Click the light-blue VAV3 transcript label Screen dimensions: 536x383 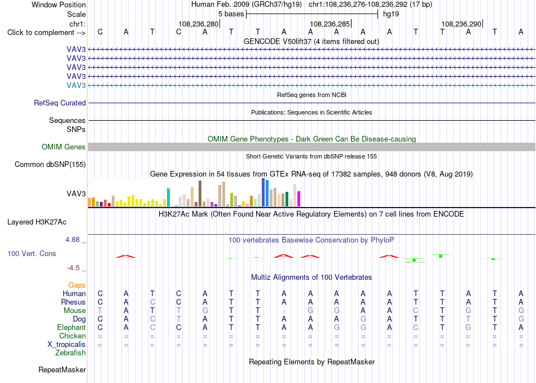tap(76, 85)
